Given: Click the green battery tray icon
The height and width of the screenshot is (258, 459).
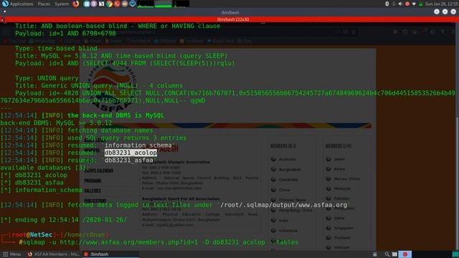Looking at the screenshot, I should click(x=421, y=4).
